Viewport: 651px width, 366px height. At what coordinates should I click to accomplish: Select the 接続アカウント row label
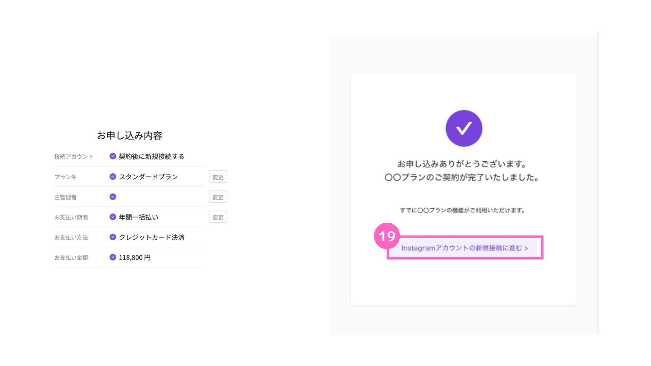[74, 157]
